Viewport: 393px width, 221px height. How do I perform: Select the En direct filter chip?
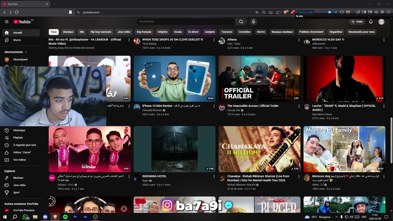193,32
